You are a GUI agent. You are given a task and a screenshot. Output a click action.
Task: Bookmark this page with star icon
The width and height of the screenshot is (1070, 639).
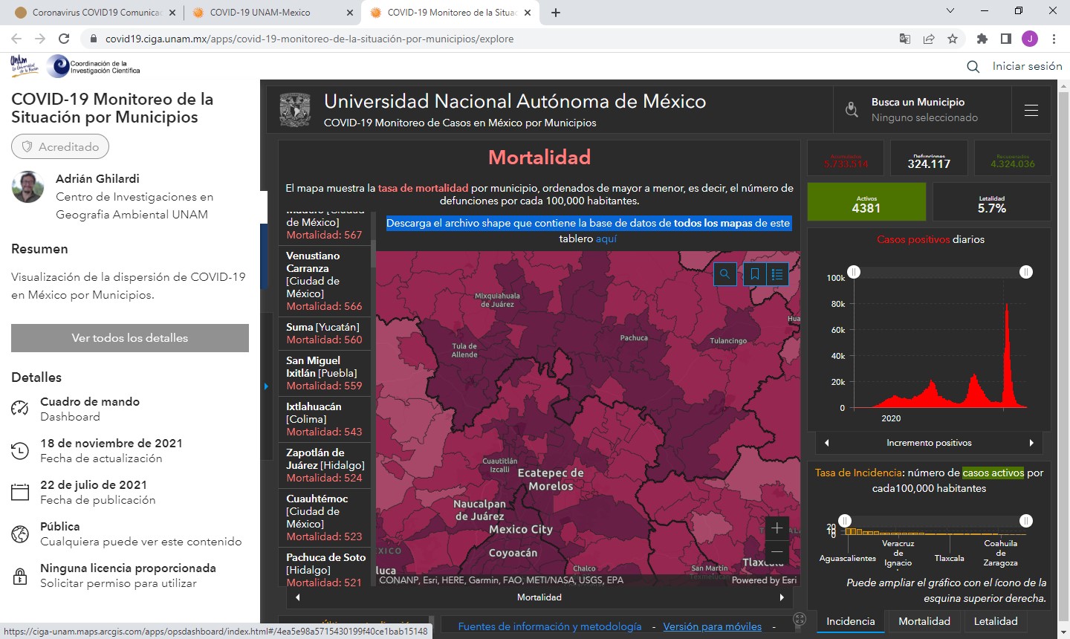tap(953, 39)
